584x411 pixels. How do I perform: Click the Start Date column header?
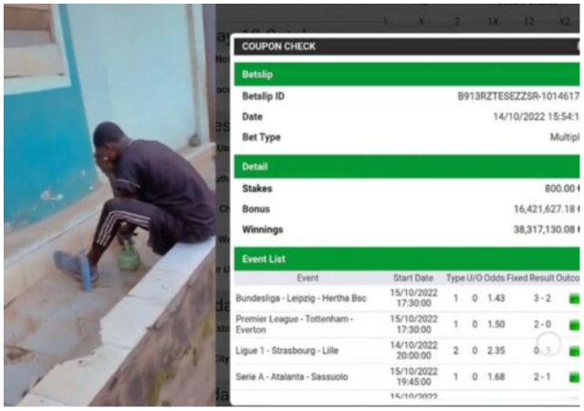point(413,278)
